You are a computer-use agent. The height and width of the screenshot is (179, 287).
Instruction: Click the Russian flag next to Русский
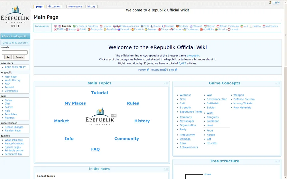point(119,29)
